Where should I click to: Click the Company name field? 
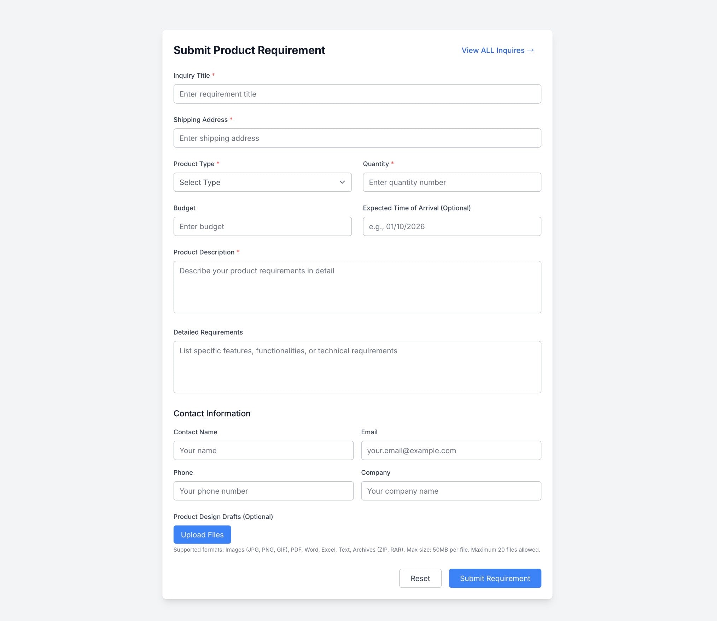[x=451, y=491]
